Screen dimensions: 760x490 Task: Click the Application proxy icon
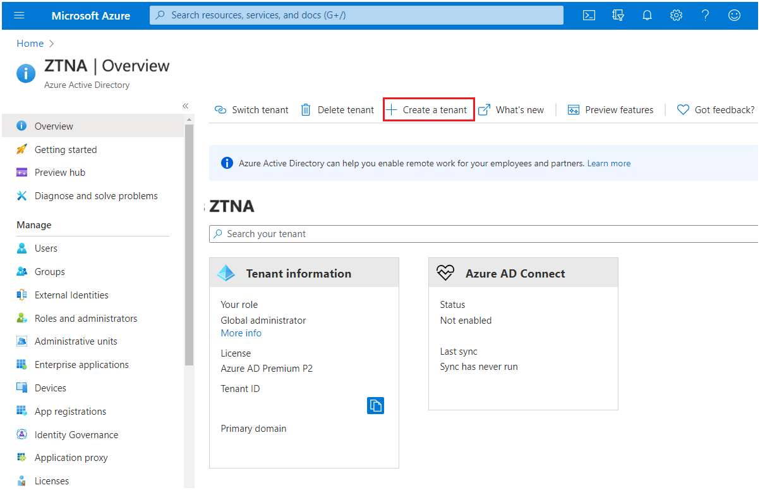pos(22,458)
